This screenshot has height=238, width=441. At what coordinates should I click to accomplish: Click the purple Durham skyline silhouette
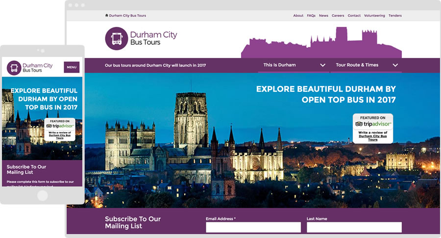(323, 45)
